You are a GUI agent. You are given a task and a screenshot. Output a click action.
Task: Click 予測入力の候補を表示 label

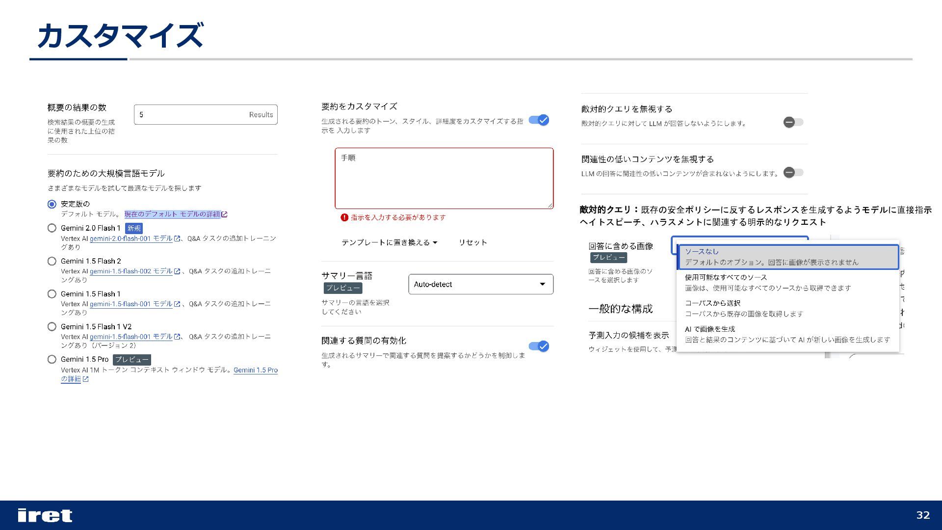[x=628, y=335]
